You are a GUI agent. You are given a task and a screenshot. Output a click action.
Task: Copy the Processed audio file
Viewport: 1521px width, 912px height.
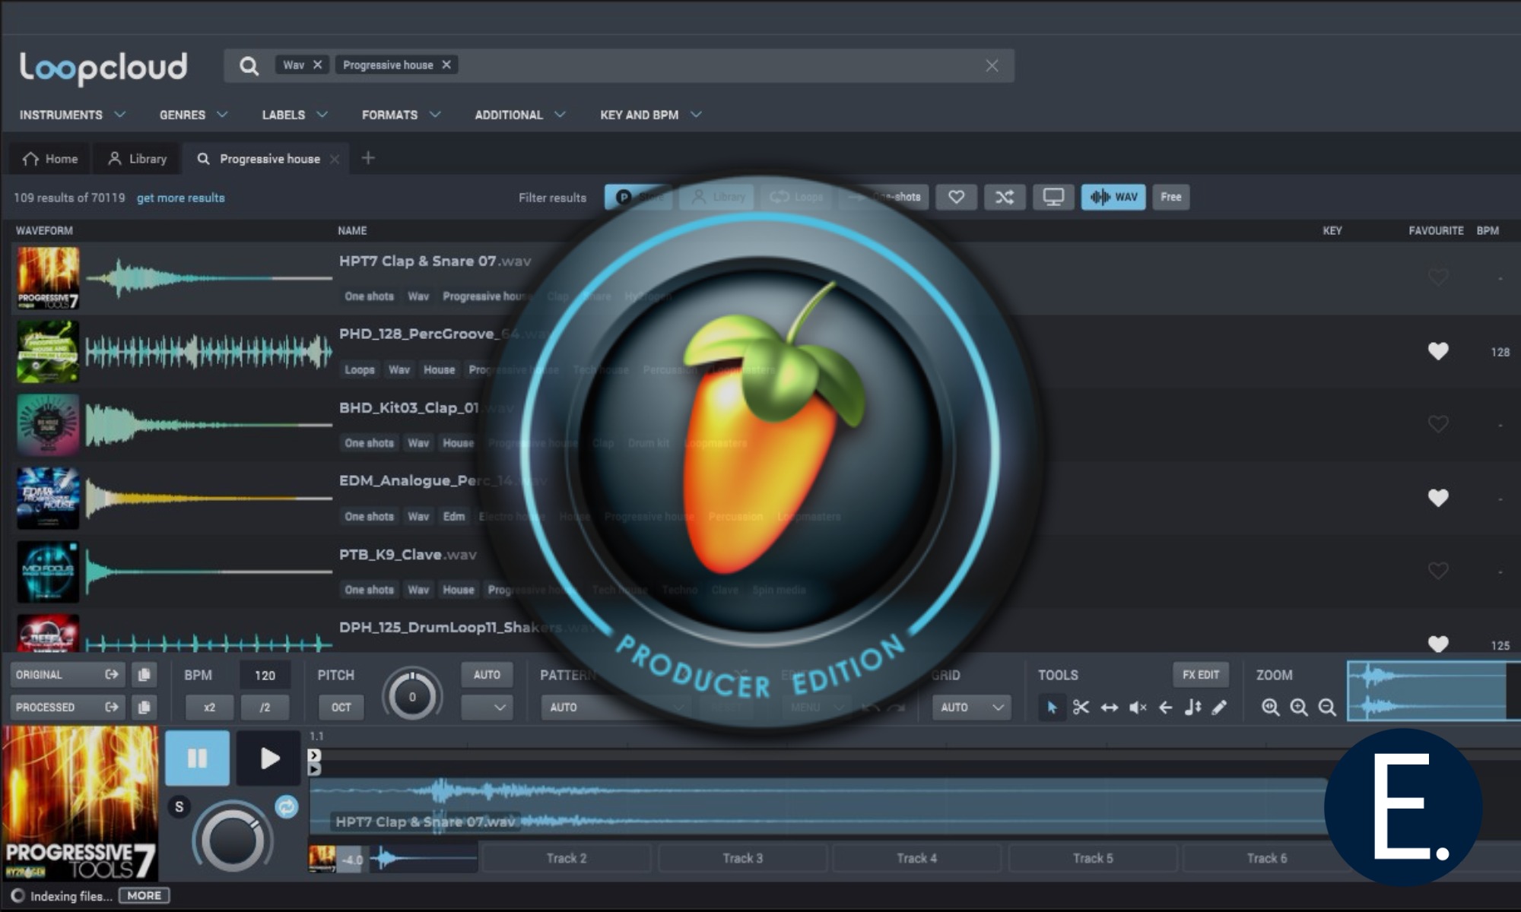tap(144, 707)
